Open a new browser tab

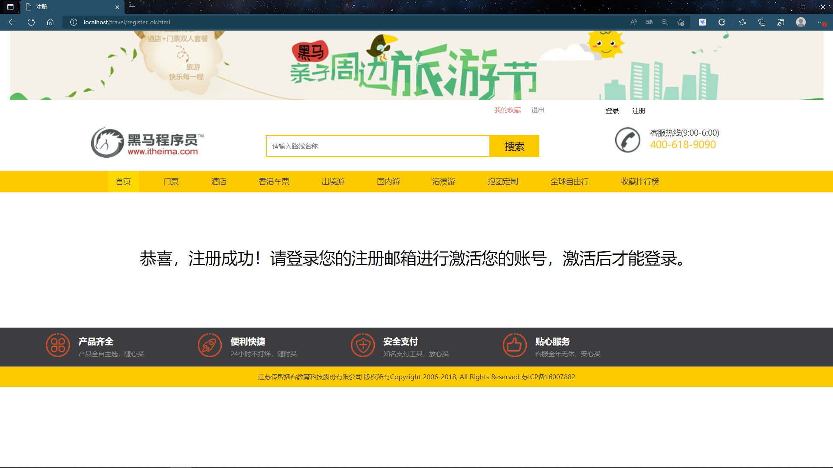pos(132,7)
